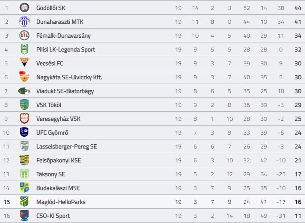Select the DTE Fémalk-Dunavarsány badge
The width and height of the screenshot is (305, 223).
pos(25,36)
